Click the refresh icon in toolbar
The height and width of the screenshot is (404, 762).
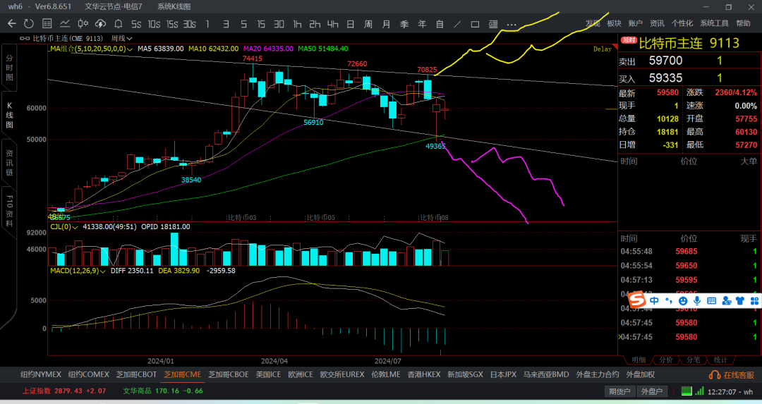29,23
